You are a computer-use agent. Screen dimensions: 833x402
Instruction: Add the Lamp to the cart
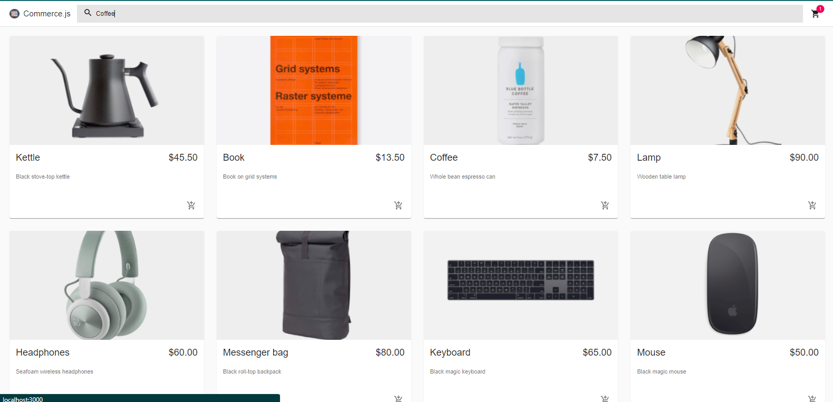[x=812, y=205]
